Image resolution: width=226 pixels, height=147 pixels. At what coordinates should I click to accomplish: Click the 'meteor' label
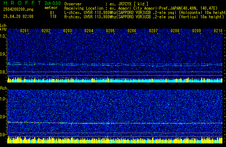click(51, 8)
